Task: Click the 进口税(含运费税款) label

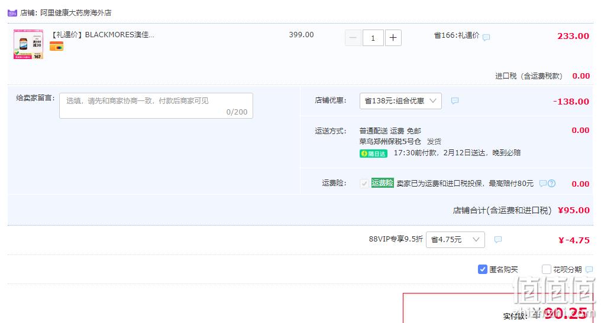Action: (x=529, y=76)
